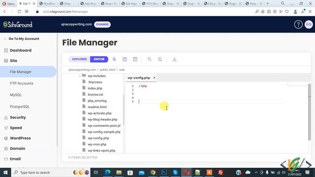The height and width of the screenshot is (177, 315).
Task: Switch to the EXPLORER view
Action: tap(79, 59)
